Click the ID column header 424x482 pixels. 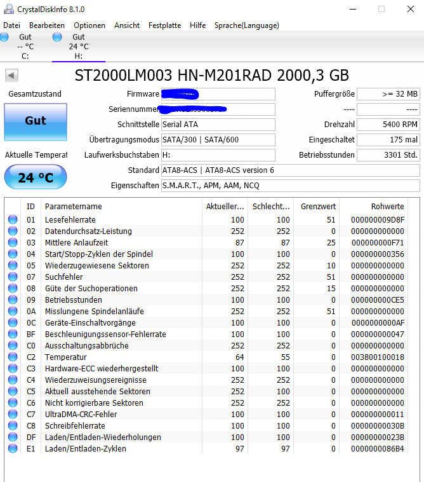click(30, 206)
